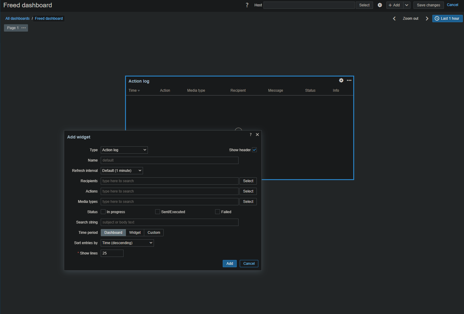The height and width of the screenshot is (314, 464).
Task: Open the Action log widget gear settings
Action: [x=341, y=80]
